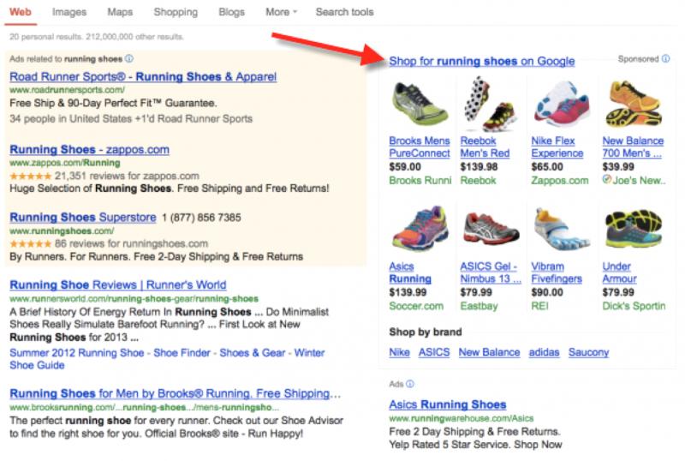685x461 pixels.
Task: Shop by brand: choose Saucony
Action: click(x=588, y=352)
